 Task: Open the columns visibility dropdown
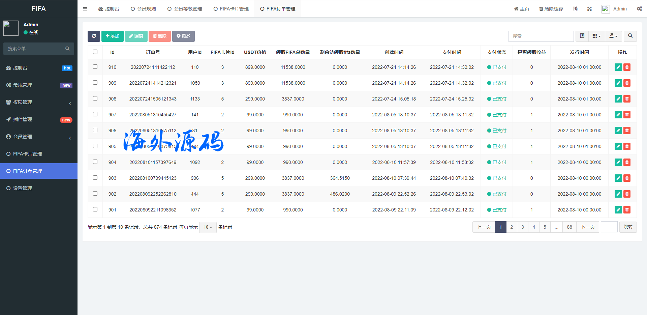coord(596,36)
